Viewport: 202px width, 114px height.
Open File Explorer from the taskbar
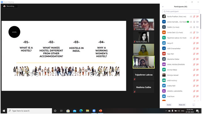tap(87, 111)
